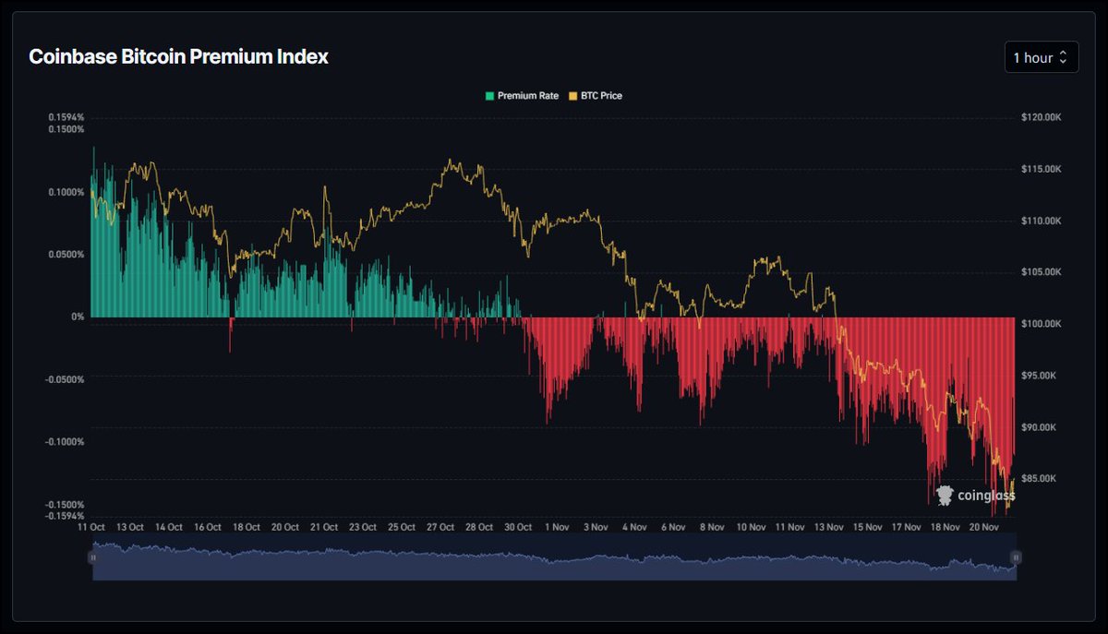Image resolution: width=1108 pixels, height=634 pixels.
Task: Click the $110.00K price axis label
Action: point(1042,221)
